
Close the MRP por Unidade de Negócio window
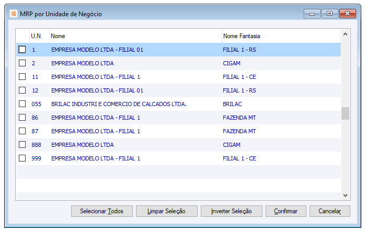tap(348, 14)
